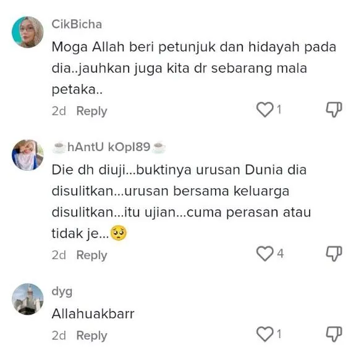This screenshot has width=356, height=351.
Task: Like CikBicha's comment with the heart
Action: (265, 110)
